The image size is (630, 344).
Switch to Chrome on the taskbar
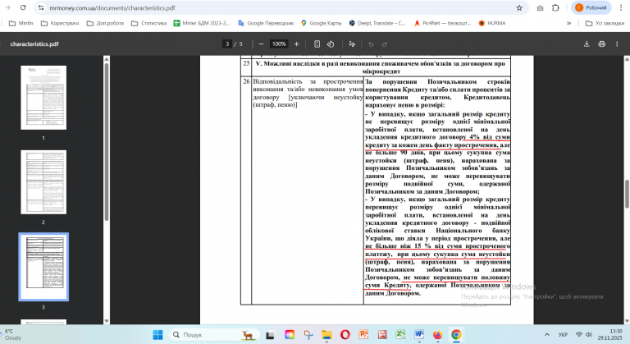point(456,335)
